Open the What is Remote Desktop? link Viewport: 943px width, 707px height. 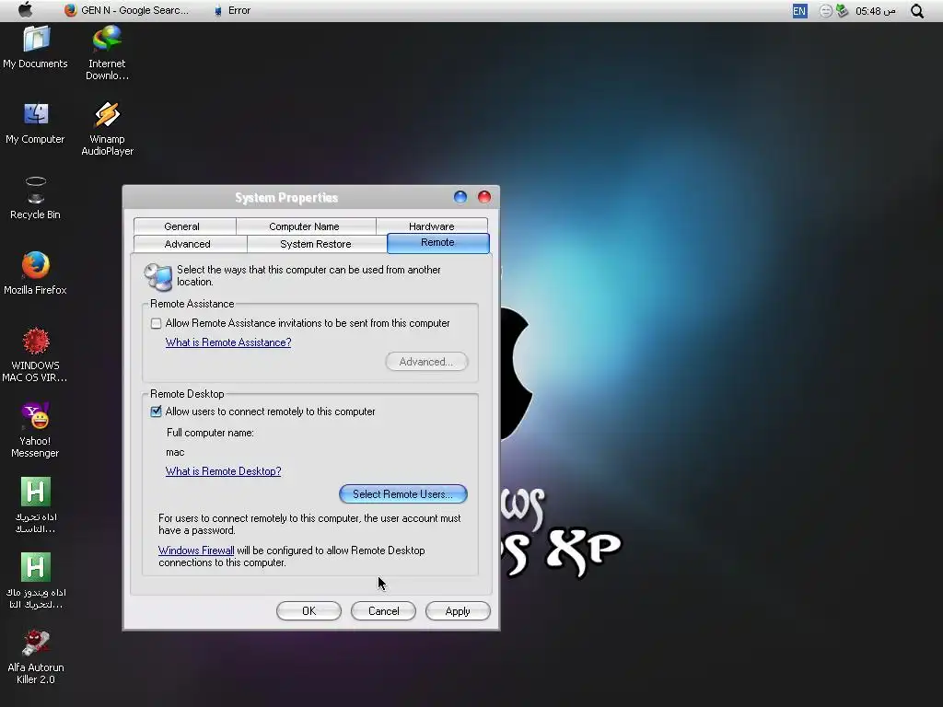(223, 471)
